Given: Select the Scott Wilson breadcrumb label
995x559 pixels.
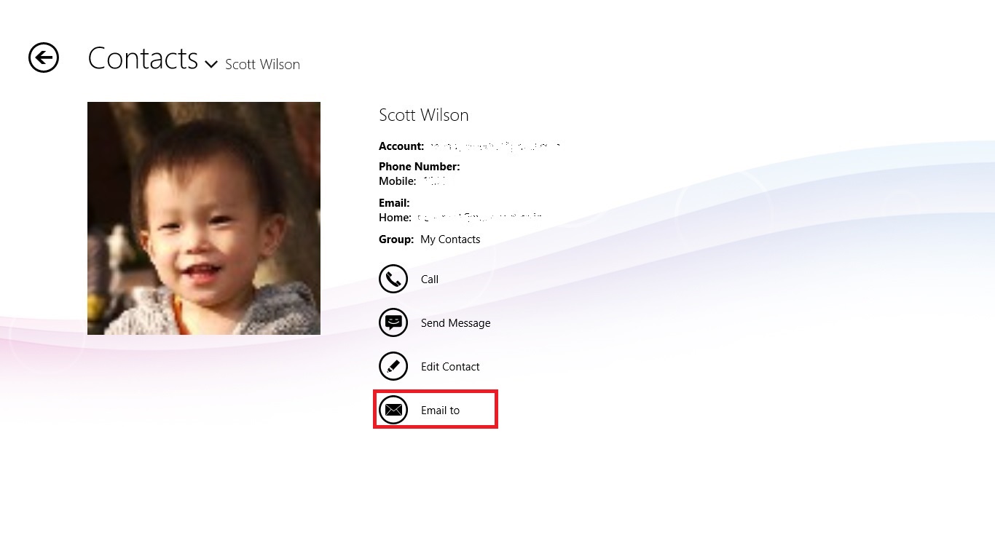Looking at the screenshot, I should [262, 64].
